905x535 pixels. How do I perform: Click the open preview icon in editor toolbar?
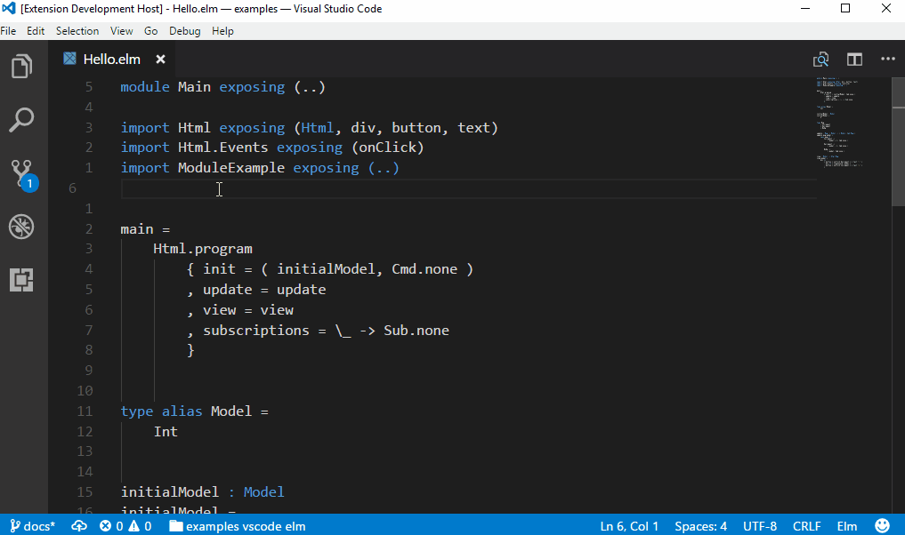820,59
